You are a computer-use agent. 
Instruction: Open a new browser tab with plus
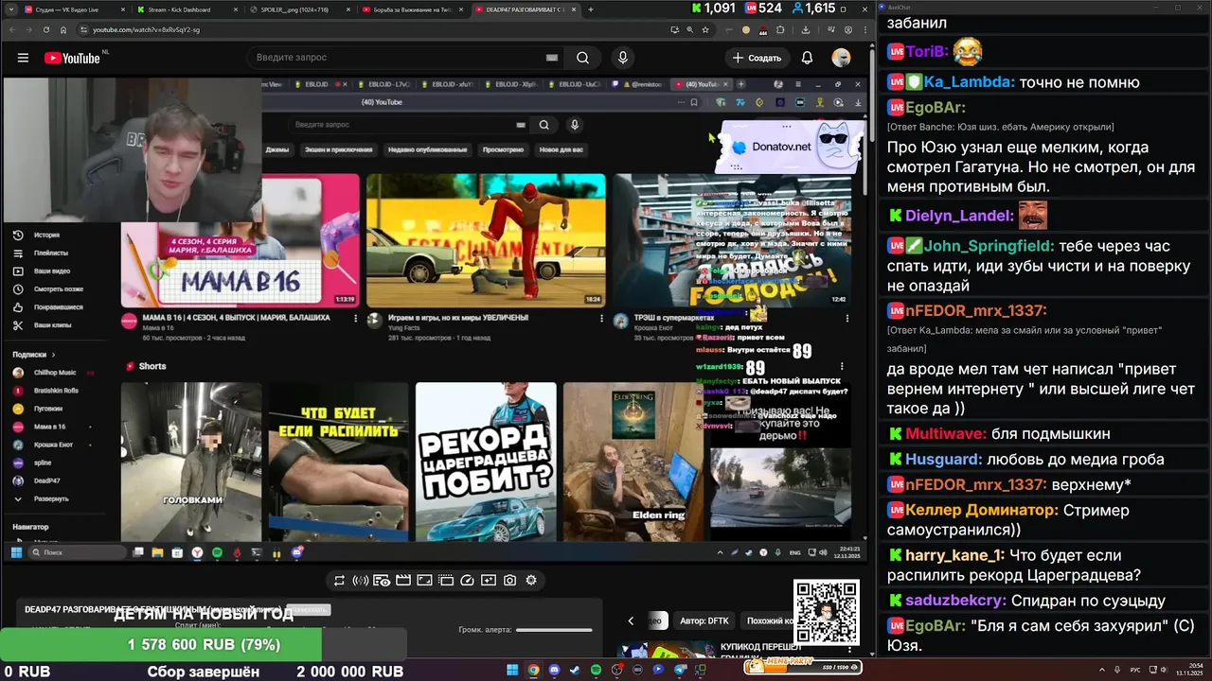click(591, 9)
